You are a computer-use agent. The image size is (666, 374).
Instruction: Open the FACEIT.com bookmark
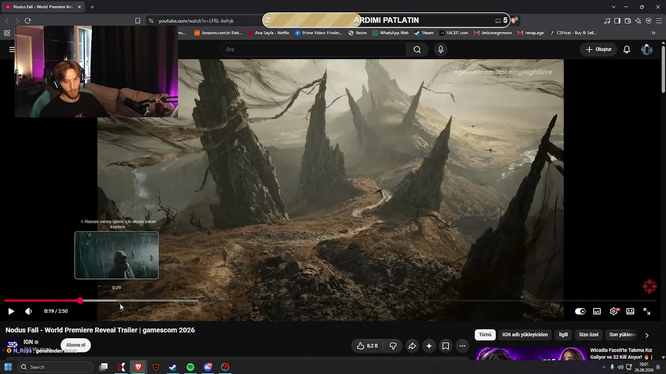tap(453, 33)
